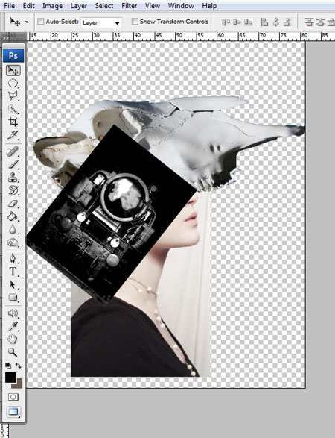Viewport: 335px width, 438px height.
Task: Expand the Move tool preset picker arrow
Action: [27, 22]
